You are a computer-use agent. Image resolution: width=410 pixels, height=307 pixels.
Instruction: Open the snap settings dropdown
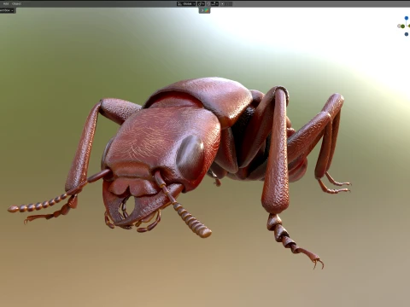(214, 4)
